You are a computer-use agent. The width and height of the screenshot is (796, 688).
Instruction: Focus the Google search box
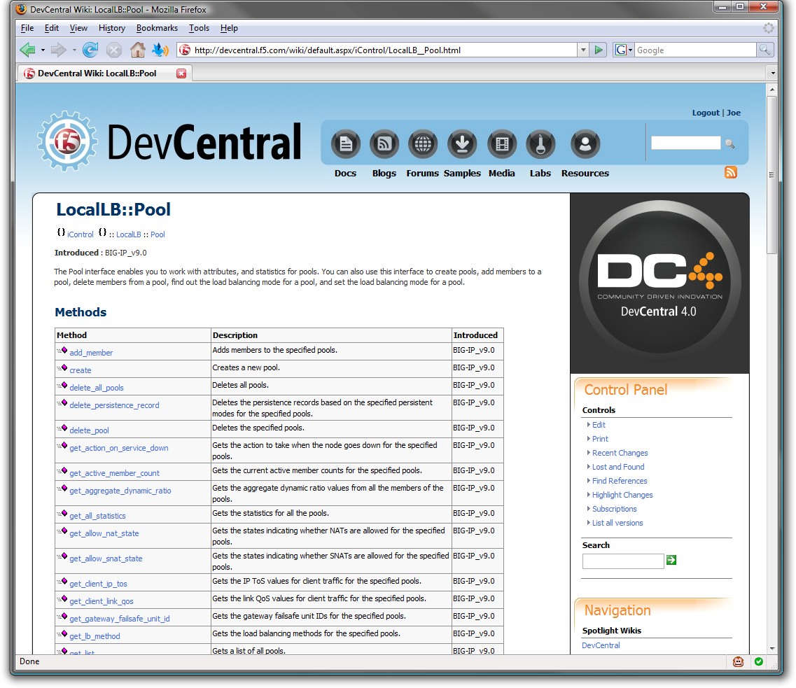[695, 50]
